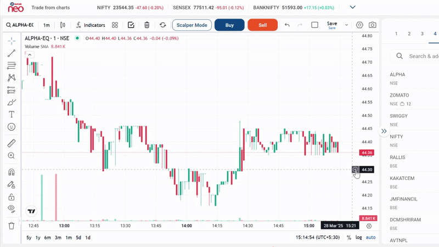Open the Save layout dropdown arrow
The height and width of the screenshot is (247, 439).
(346, 25)
